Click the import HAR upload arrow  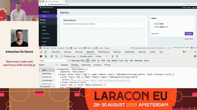(x=112, y=56)
